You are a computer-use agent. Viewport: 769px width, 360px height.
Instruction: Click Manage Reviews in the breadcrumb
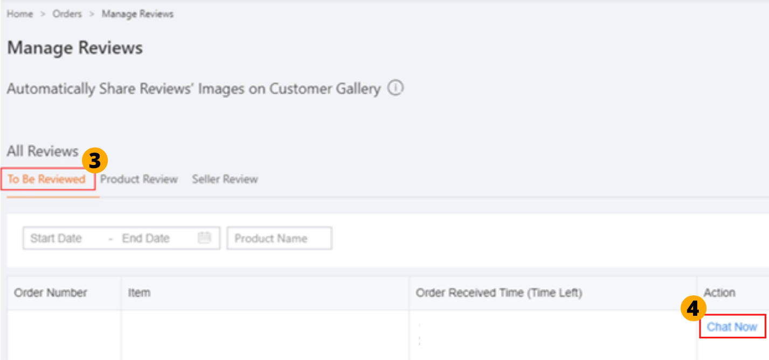pyautogui.click(x=137, y=14)
